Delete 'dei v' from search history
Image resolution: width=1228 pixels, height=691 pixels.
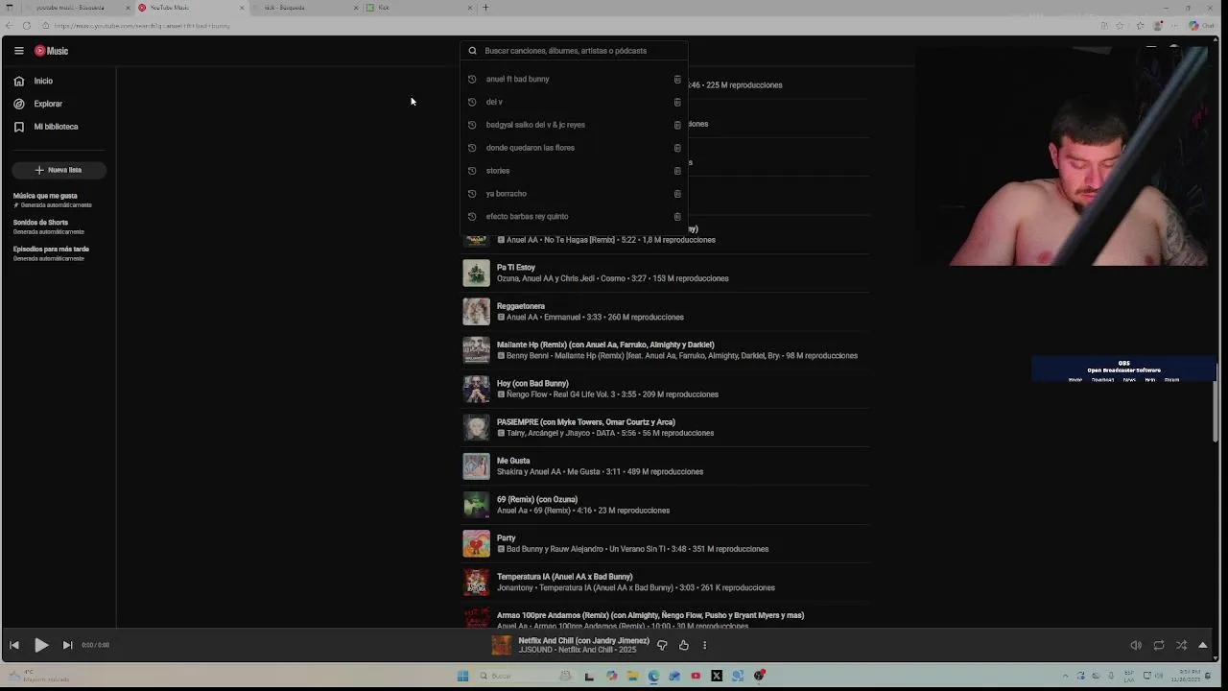(x=677, y=102)
